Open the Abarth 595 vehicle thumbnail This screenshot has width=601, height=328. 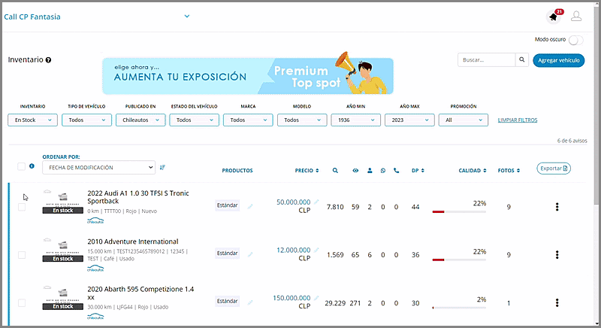click(x=63, y=297)
